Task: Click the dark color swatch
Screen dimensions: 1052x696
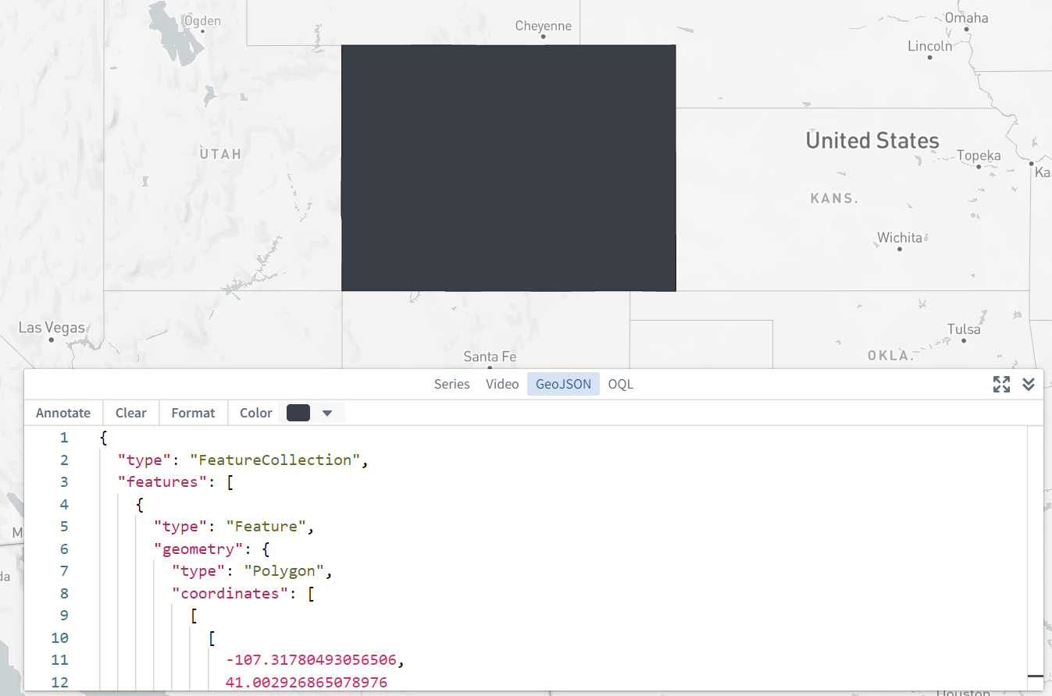Action: point(298,413)
